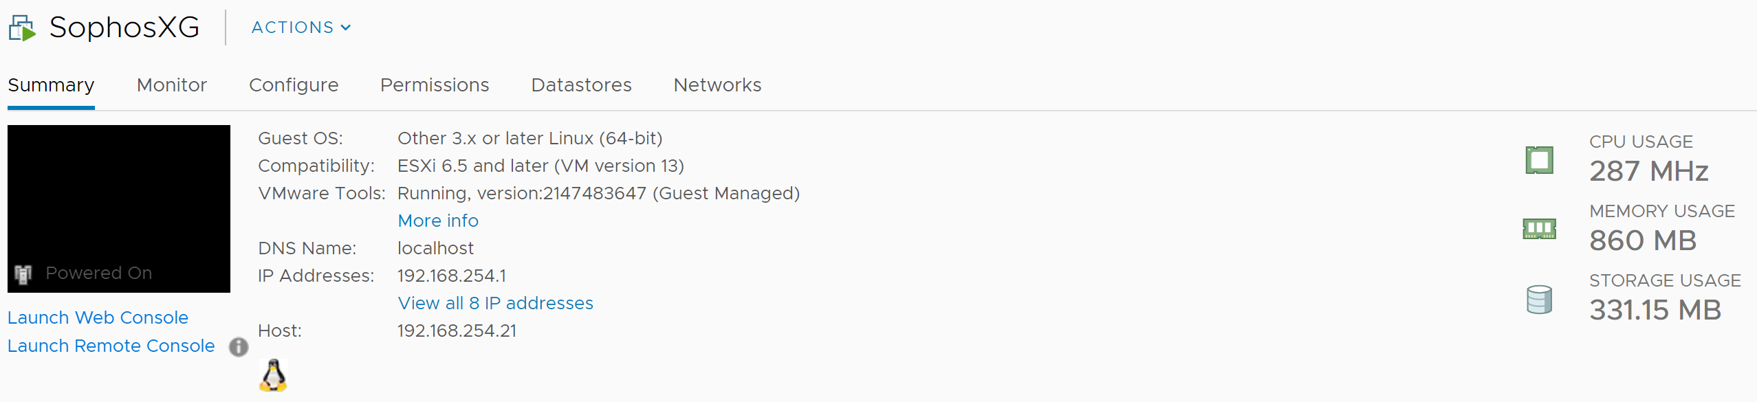Image resolution: width=1757 pixels, height=402 pixels.
Task: Click the host address 192.168.254.21
Action: point(457,331)
